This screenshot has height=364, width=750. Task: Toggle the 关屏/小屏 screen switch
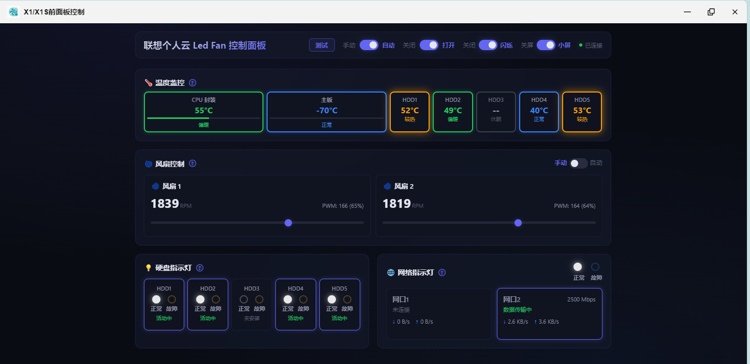[546, 45]
